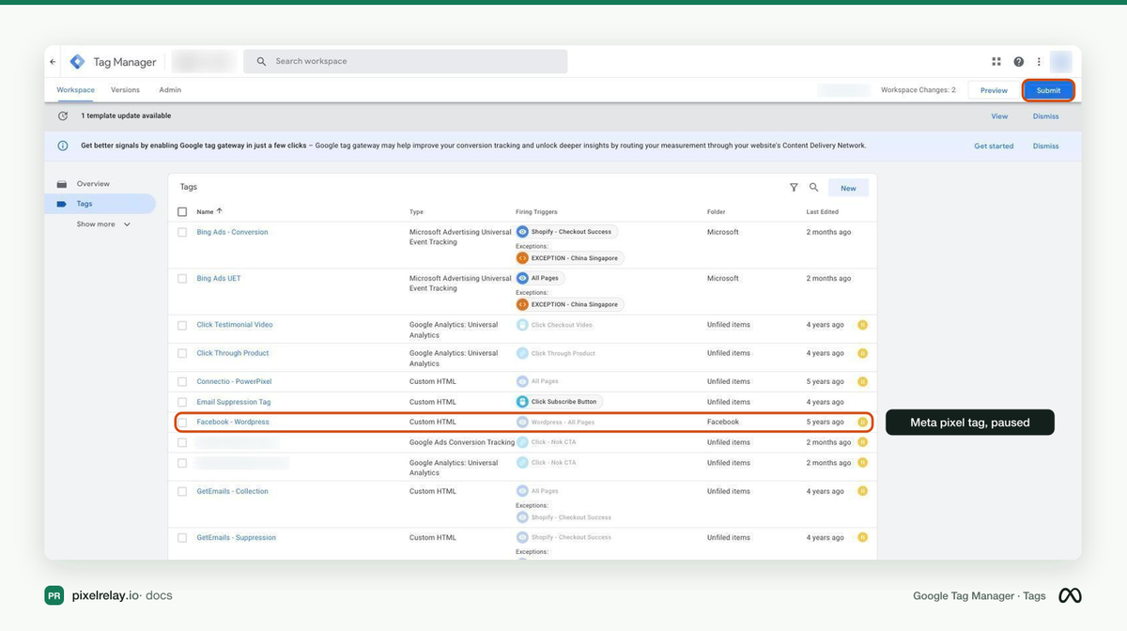Dismiss the template update notice
Viewport: 1127px width, 631px height.
click(x=1045, y=116)
